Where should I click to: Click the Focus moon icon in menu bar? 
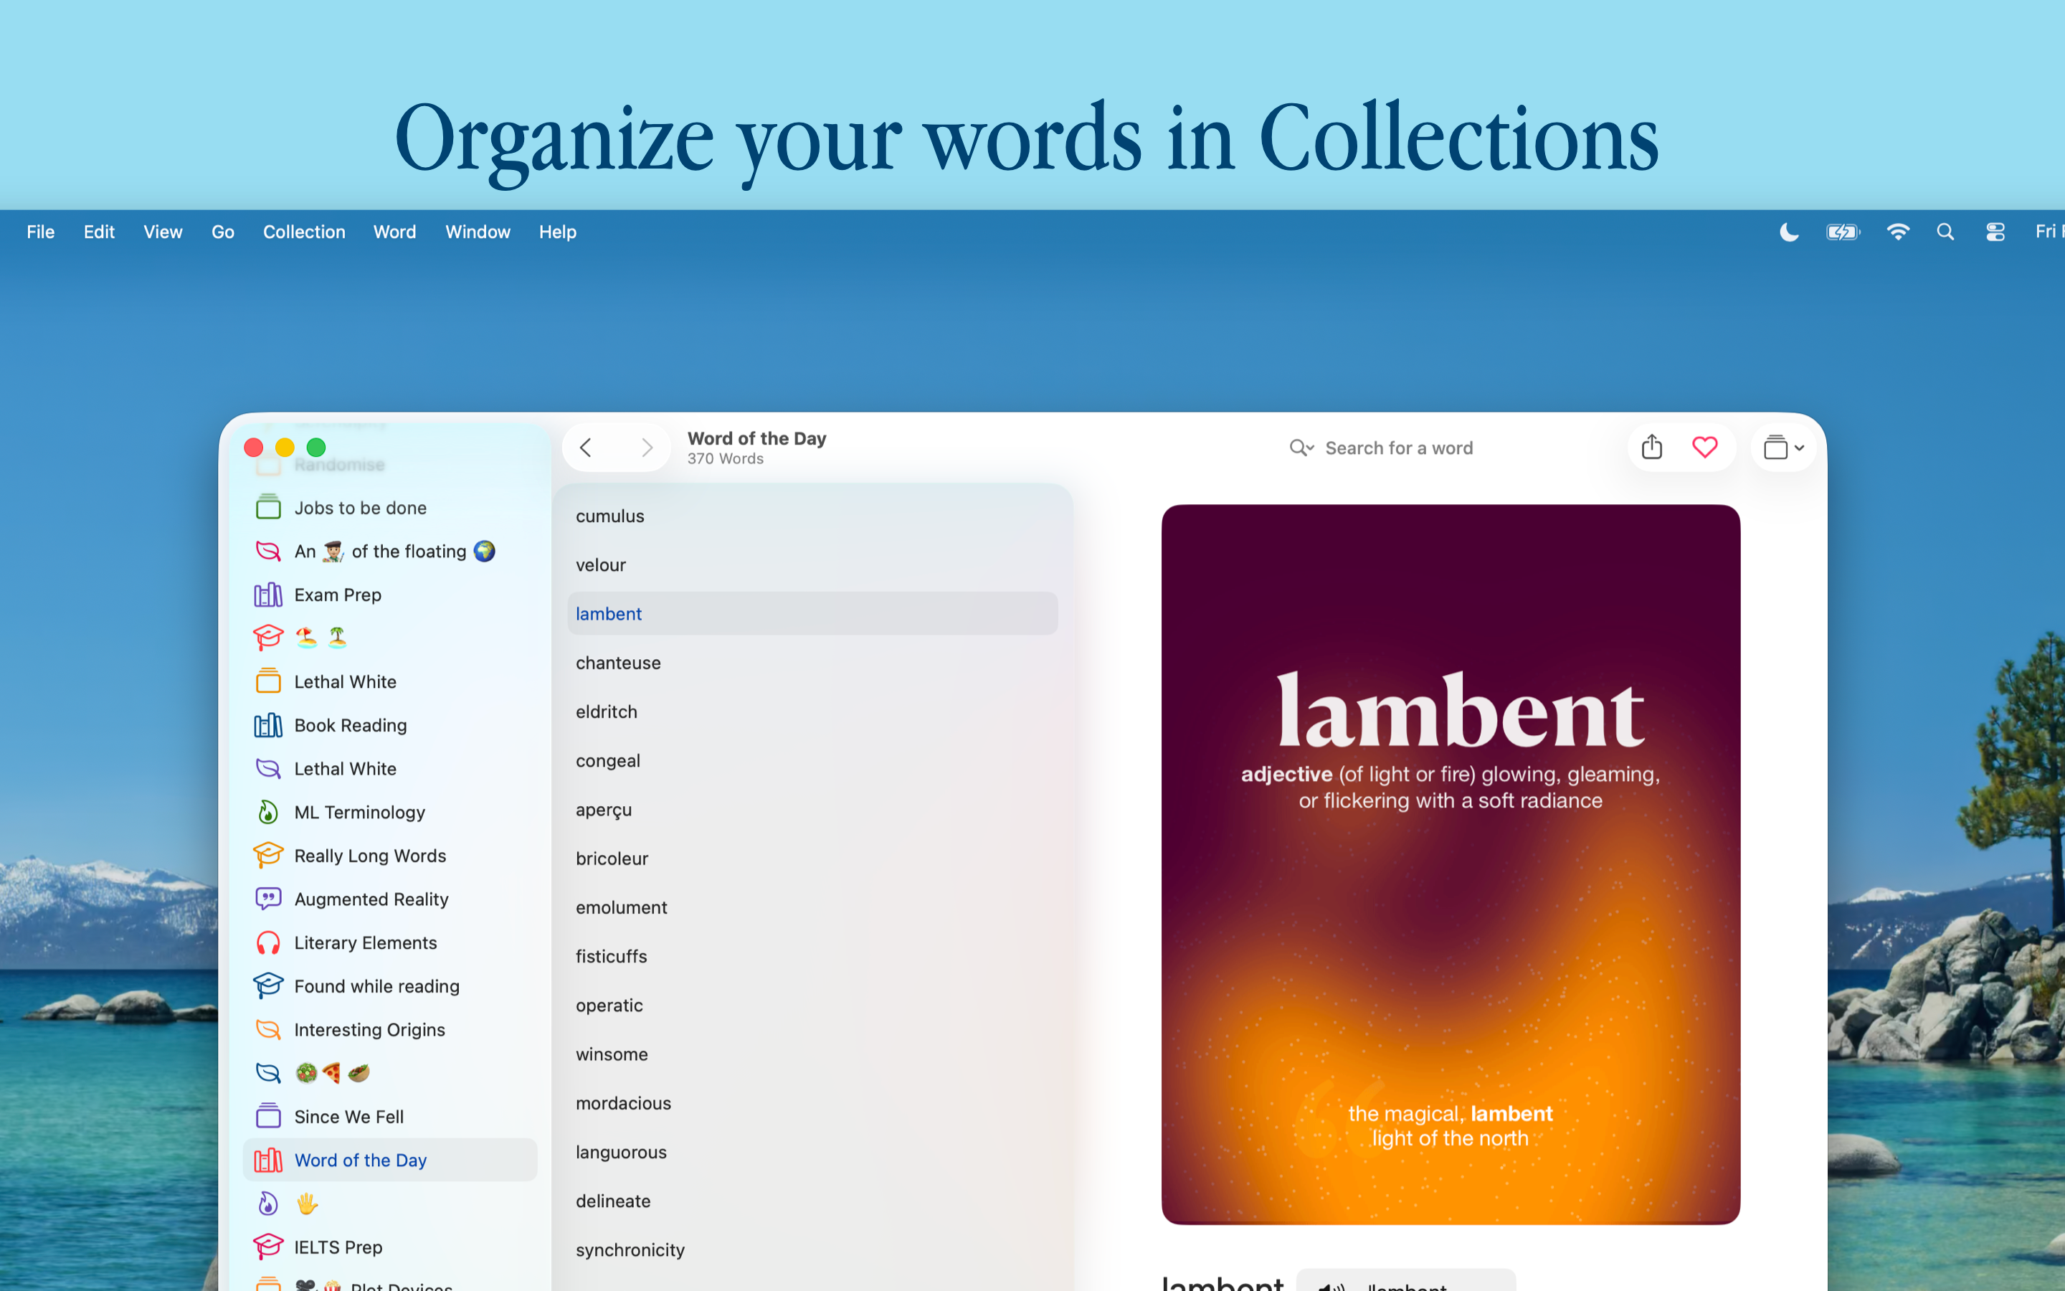pyautogui.click(x=1790, y=232)
